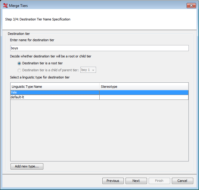Go back with the Previous button
The image size is (199, 190).
pyautogui.click(x=113, y=181)
